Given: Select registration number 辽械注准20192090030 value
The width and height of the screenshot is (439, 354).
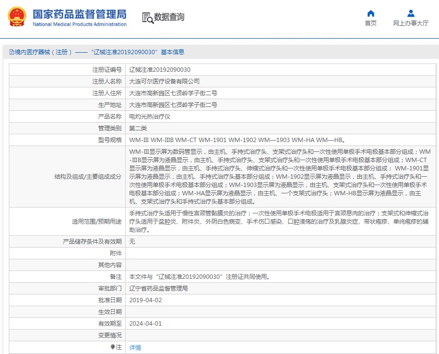Looking at the screenshot, I should coord(159,70).
